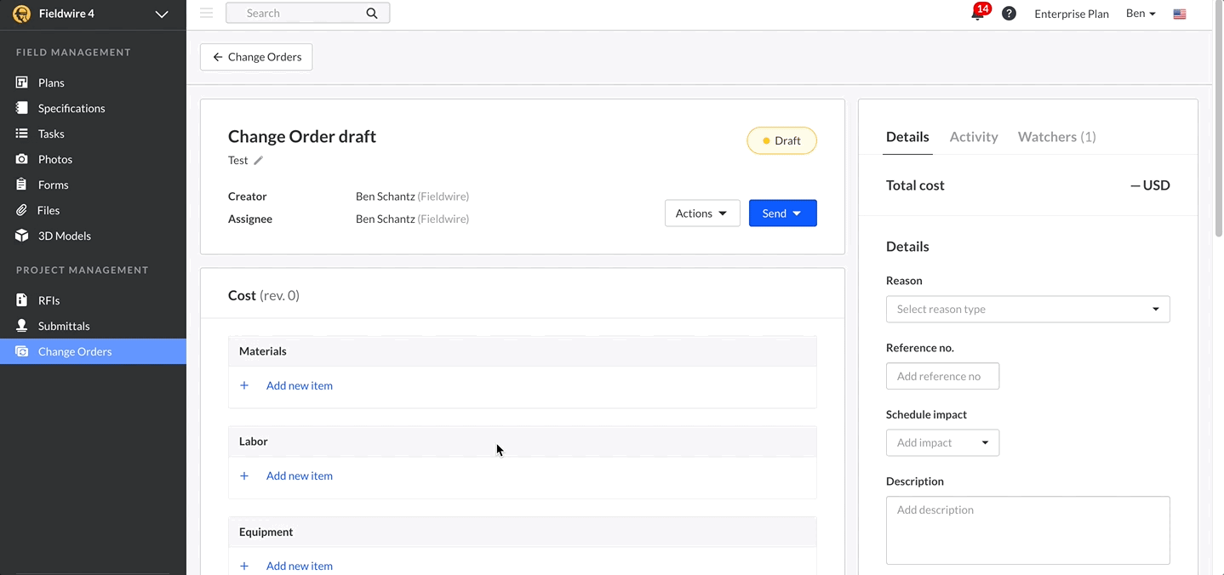Open 3D Models in the sidebar
Image resolution: width=1224 pixels, height=575 pixels.
[x=64, y=236]
